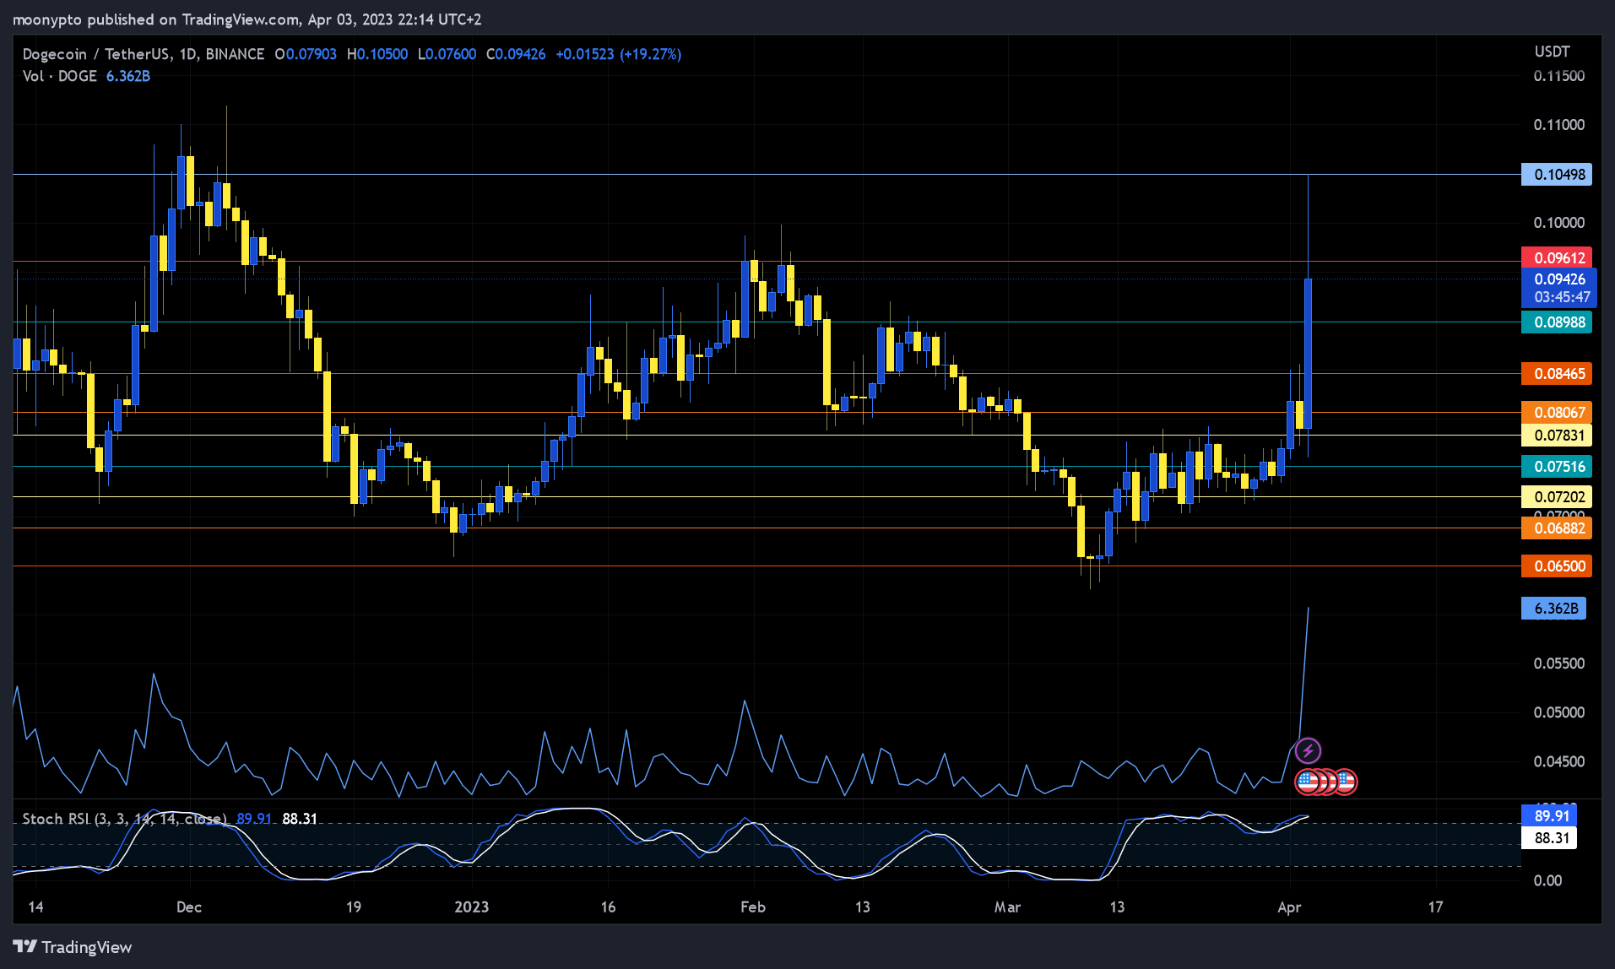The image size is (1615, 969).
Task: Select the red-orange 0.06500 price tag
Action: [1557, 566]
